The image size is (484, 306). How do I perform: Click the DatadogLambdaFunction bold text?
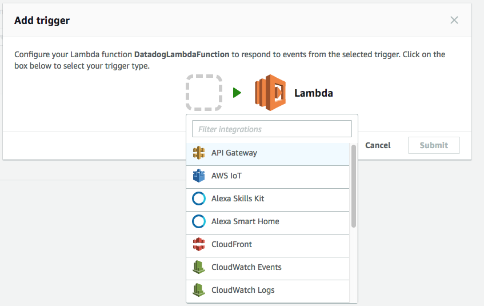[x=182, y=54]
